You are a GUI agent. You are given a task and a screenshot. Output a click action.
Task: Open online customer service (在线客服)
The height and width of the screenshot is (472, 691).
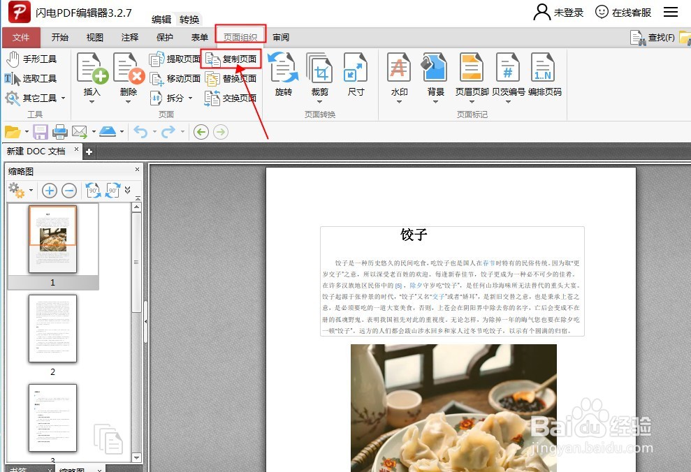coord(623,13)
